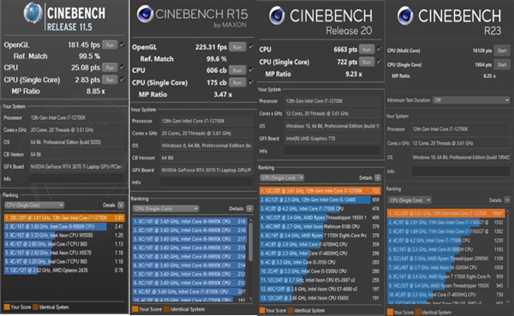Screen dimensions: 514x316
Task: Toggle CPU (Single Core) checkbox in R15
Action: (x=251, y=82)
